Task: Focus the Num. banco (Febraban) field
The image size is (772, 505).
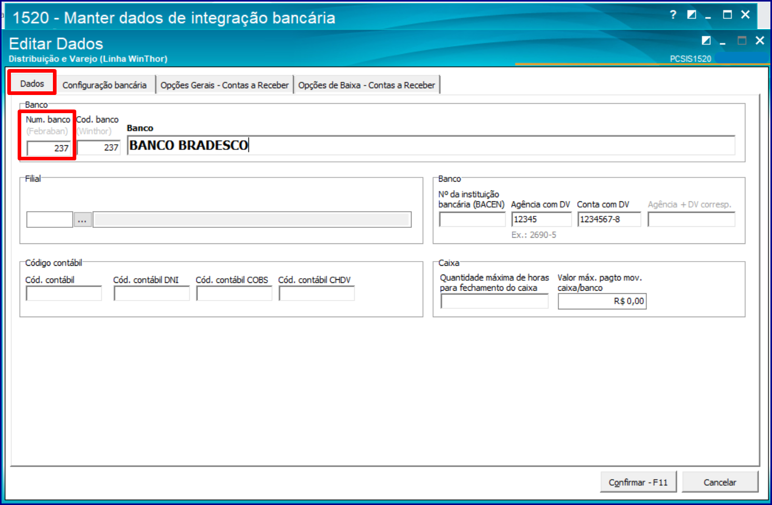Action: [49, 148]
